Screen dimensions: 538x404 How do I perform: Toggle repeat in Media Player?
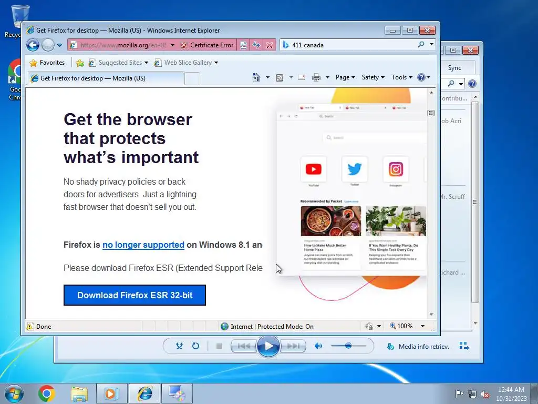(x=195, y=346)
